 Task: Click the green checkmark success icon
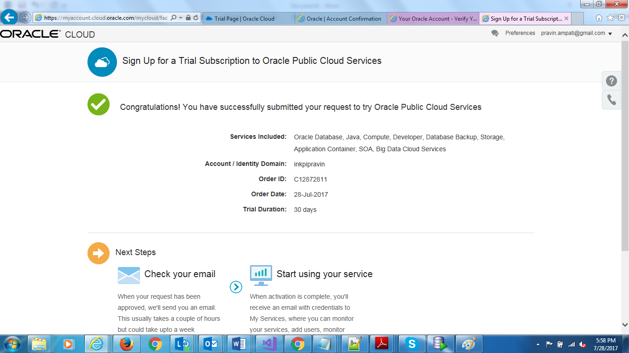point(98,104)
